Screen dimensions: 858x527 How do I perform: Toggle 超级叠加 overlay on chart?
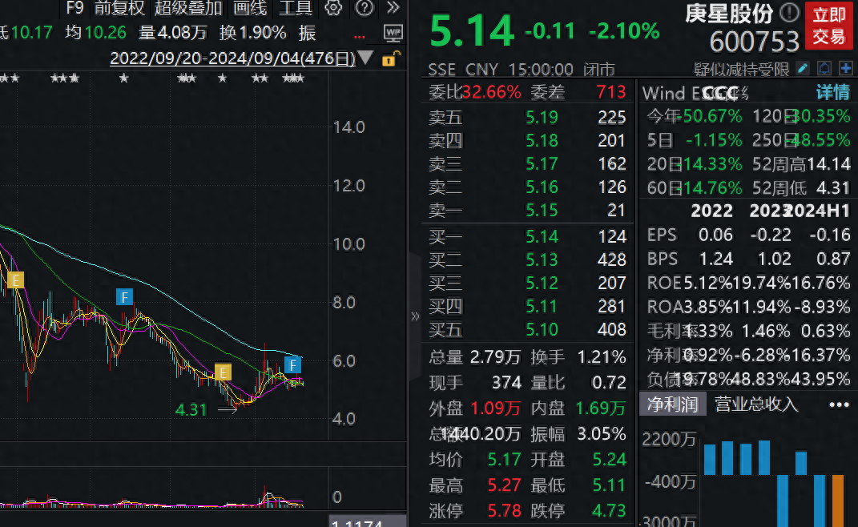(188, 9)
